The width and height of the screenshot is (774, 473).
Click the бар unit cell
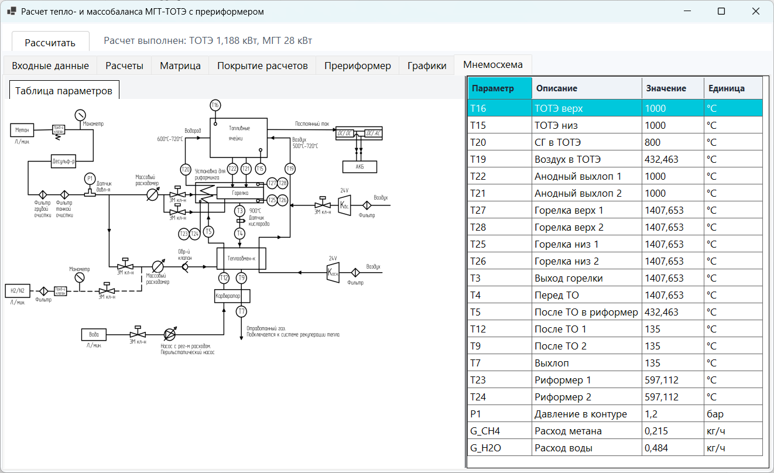pyautogui.click(x=733, y=414)
